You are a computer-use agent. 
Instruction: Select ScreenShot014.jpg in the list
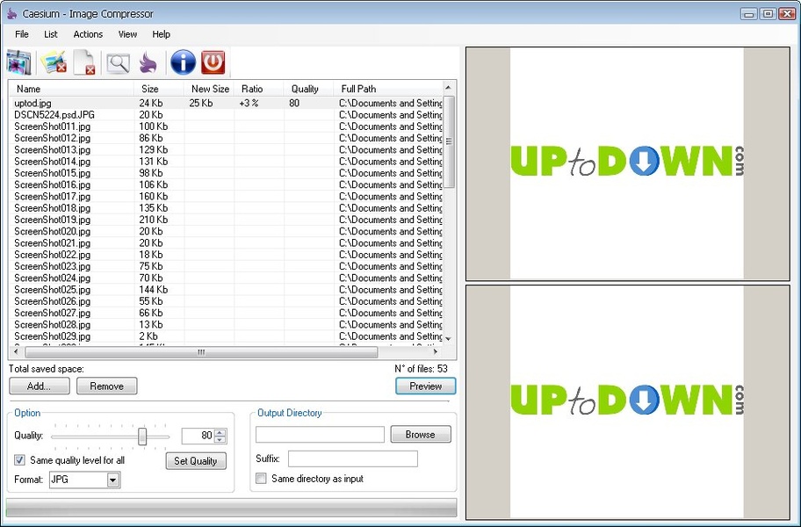click(227, 162)
